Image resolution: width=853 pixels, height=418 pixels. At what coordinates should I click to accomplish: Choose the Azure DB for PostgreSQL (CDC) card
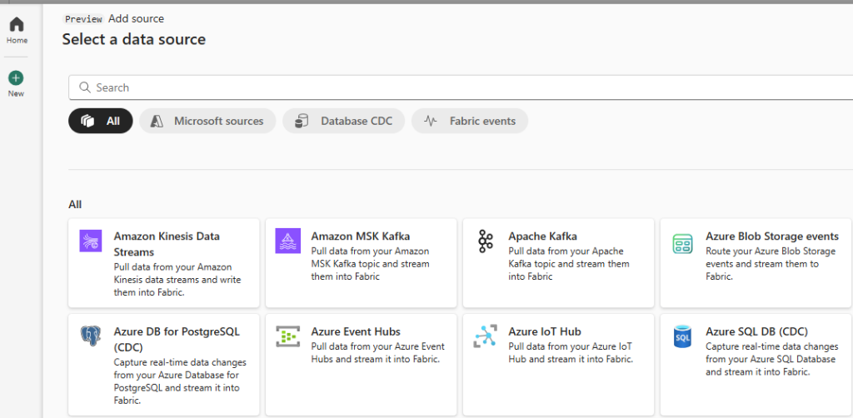[x=164, y=365]
